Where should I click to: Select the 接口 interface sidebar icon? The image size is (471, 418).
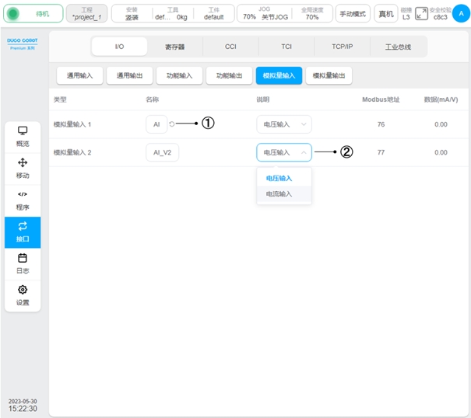[x=23, y=232]
